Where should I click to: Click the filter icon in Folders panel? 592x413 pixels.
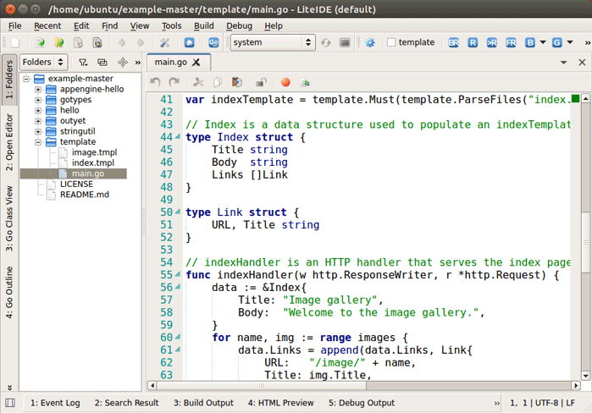(83, 62)
